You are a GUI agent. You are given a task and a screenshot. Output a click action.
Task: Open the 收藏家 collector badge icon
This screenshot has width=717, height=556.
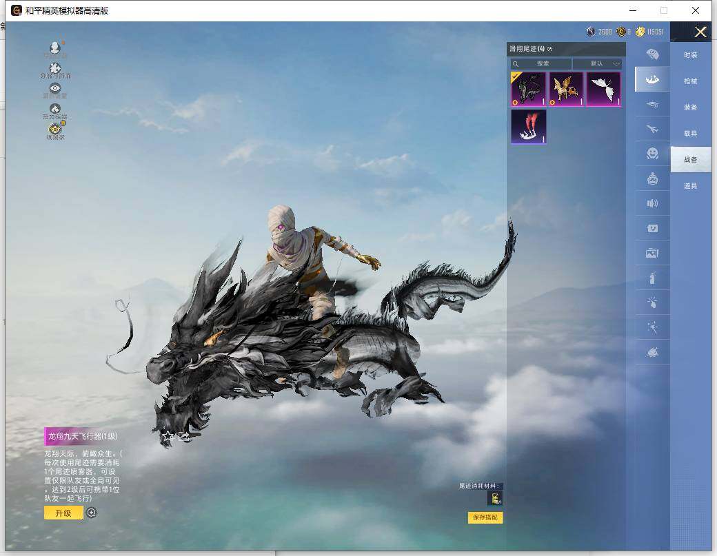tap(55, 129)
